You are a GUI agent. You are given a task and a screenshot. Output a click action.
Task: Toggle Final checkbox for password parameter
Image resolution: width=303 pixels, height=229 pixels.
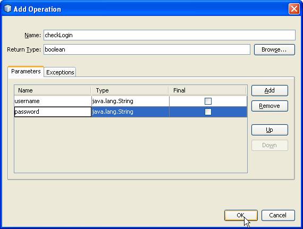[208, 112]
